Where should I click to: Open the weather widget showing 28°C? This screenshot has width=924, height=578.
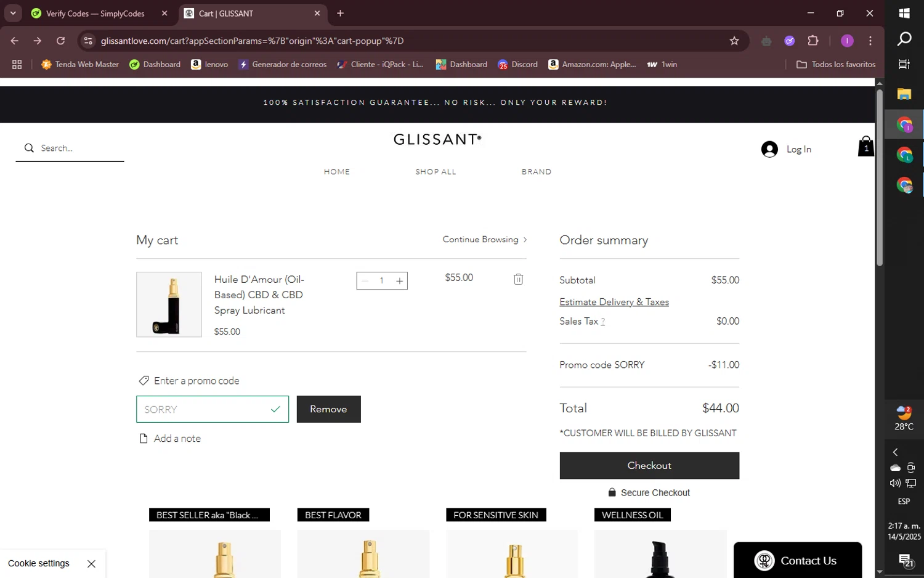point(904,418)
